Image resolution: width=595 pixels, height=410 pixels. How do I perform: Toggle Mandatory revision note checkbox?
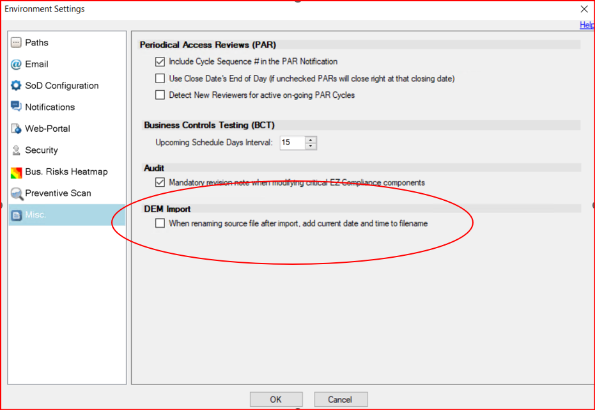click(160, 182)
